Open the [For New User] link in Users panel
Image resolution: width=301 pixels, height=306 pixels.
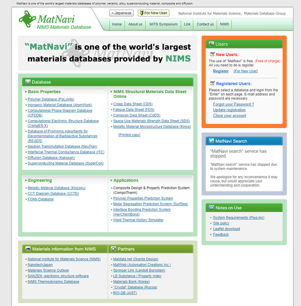[x=246, y=71]
